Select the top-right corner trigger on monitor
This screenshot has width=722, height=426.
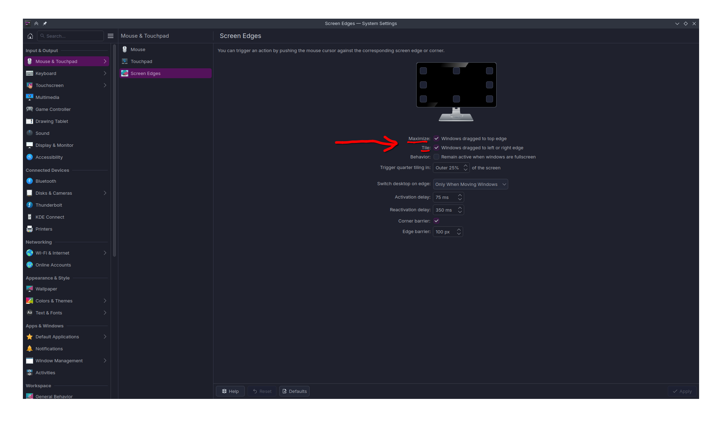pos(490,71)
